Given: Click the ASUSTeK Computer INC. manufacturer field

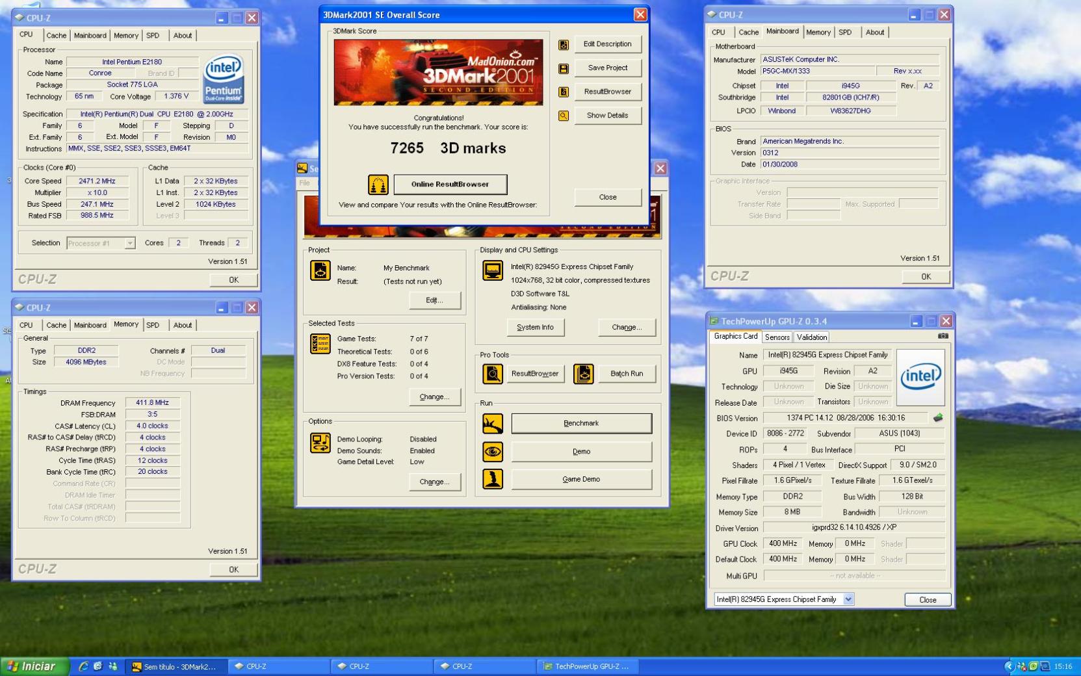Looking at the screenshot, I should 850,59.
